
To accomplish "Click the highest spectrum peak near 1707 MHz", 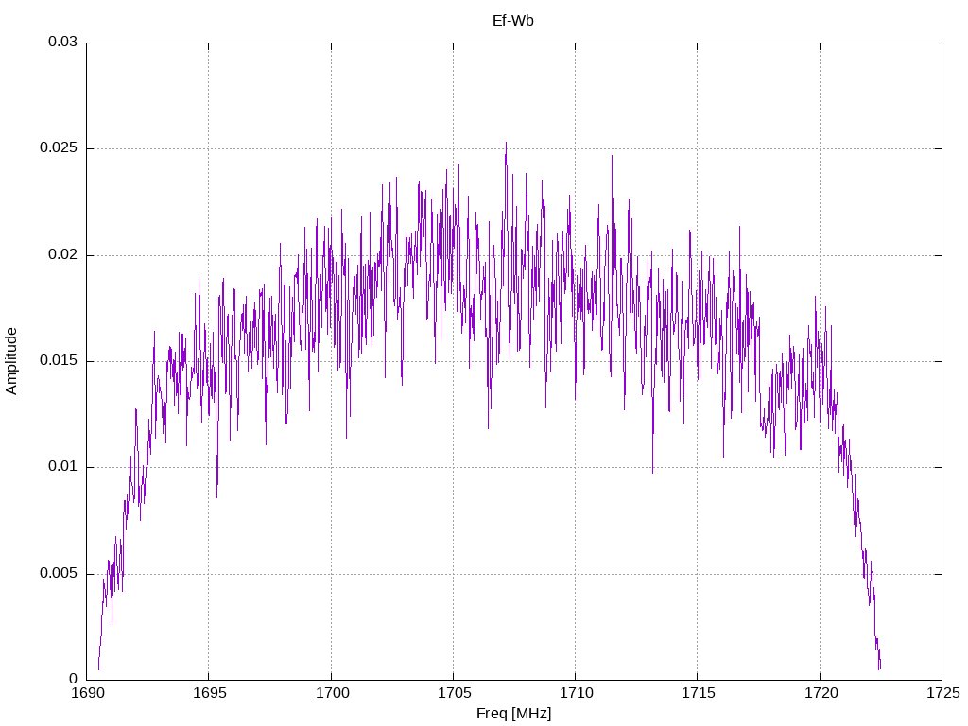I will point(507,144).
